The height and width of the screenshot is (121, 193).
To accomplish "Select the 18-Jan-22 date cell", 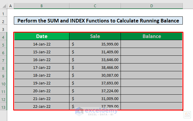I will 41,75.
